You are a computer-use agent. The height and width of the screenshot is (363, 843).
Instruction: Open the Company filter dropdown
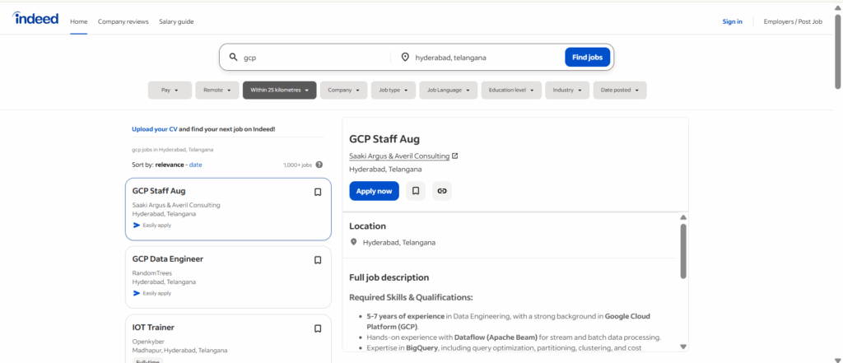pos(343,91)
